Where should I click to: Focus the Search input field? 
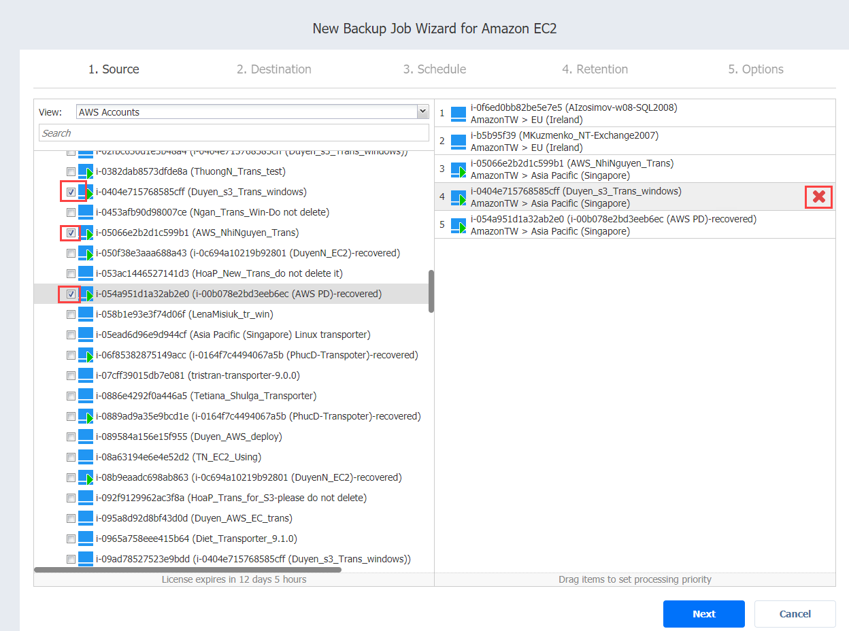234,133
